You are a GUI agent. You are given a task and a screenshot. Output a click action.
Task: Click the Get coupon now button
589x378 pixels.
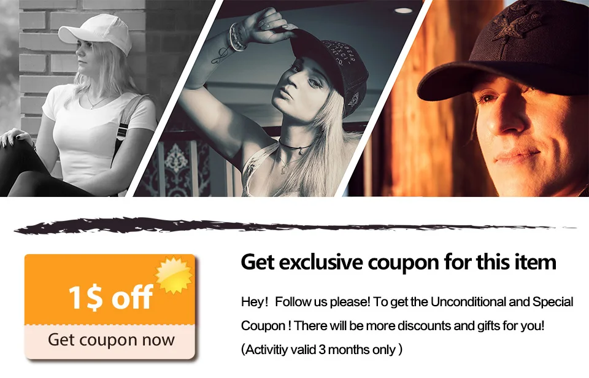click(x=110, y=341)
